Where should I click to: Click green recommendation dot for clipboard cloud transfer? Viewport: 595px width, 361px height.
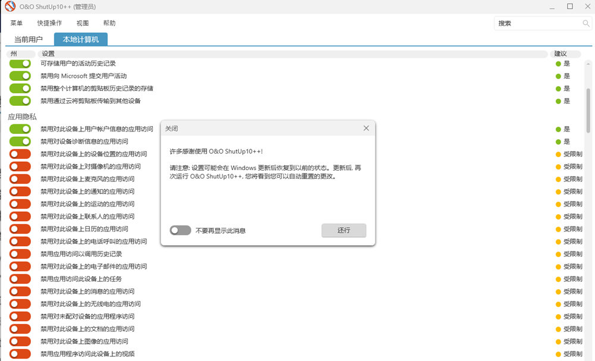tap(558, 101)
